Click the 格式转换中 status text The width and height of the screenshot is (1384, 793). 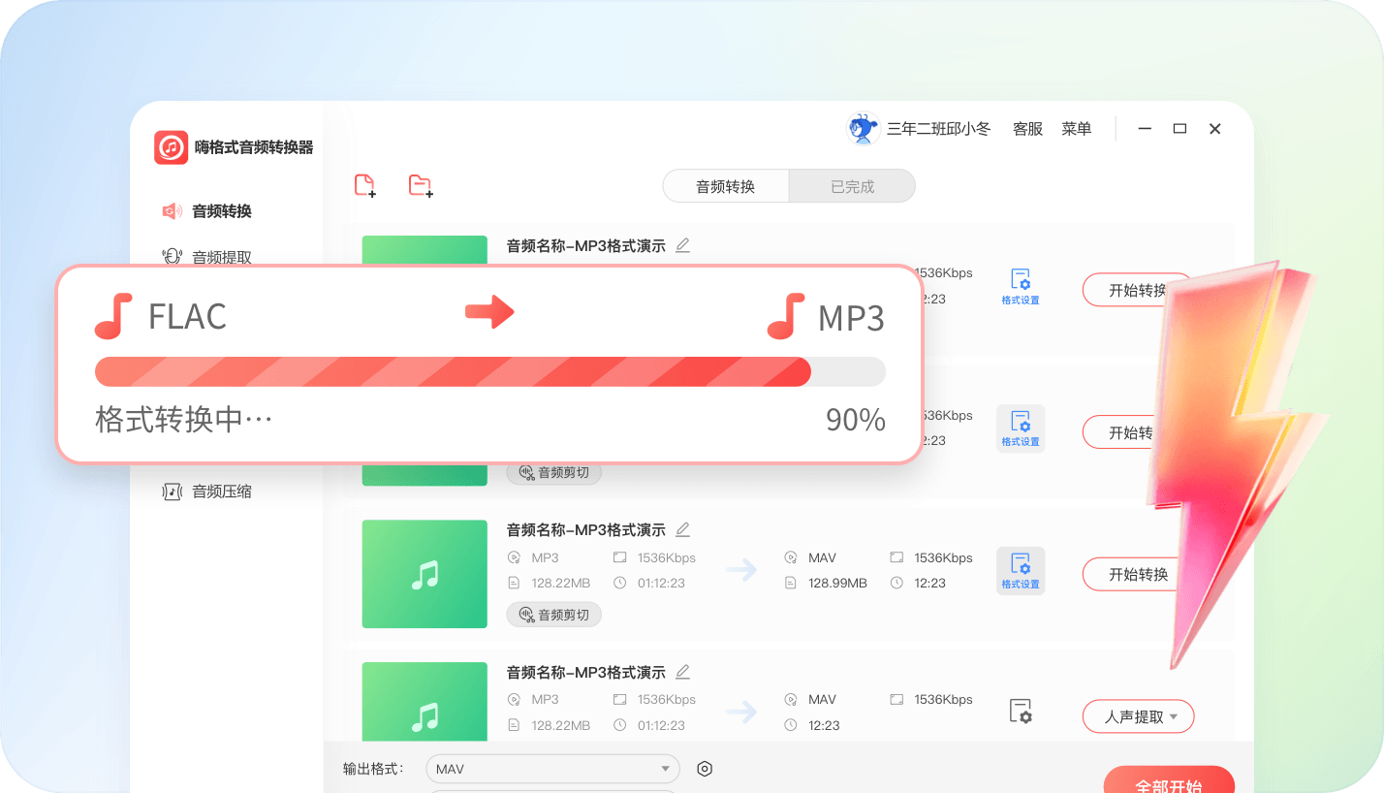[x=184, y=420]
